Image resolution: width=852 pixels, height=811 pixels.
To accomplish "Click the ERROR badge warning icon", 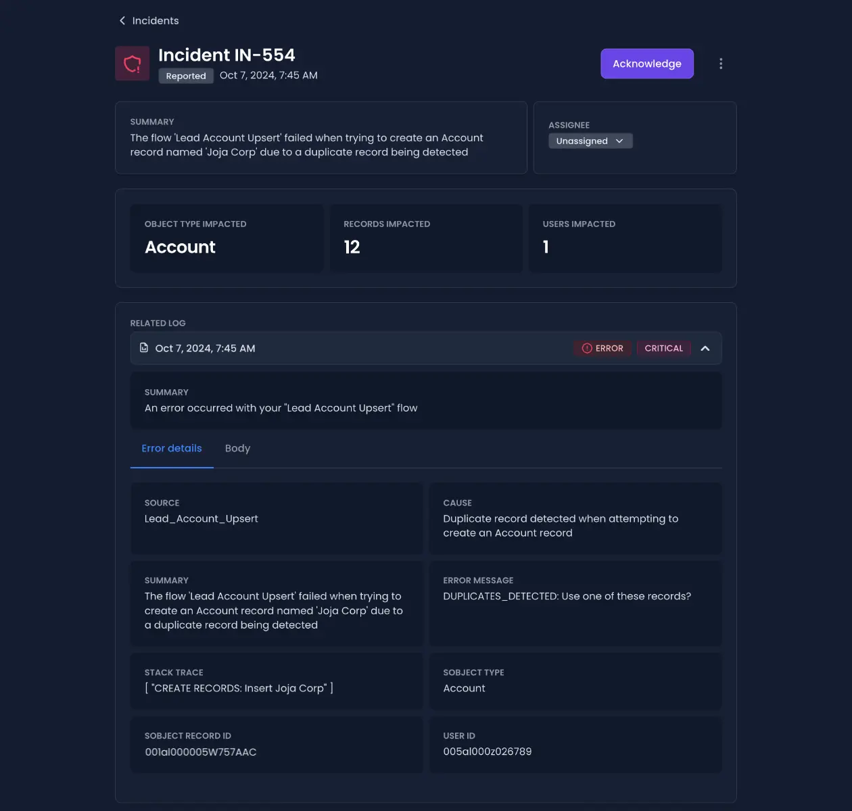I will click(x=587, y=349).
